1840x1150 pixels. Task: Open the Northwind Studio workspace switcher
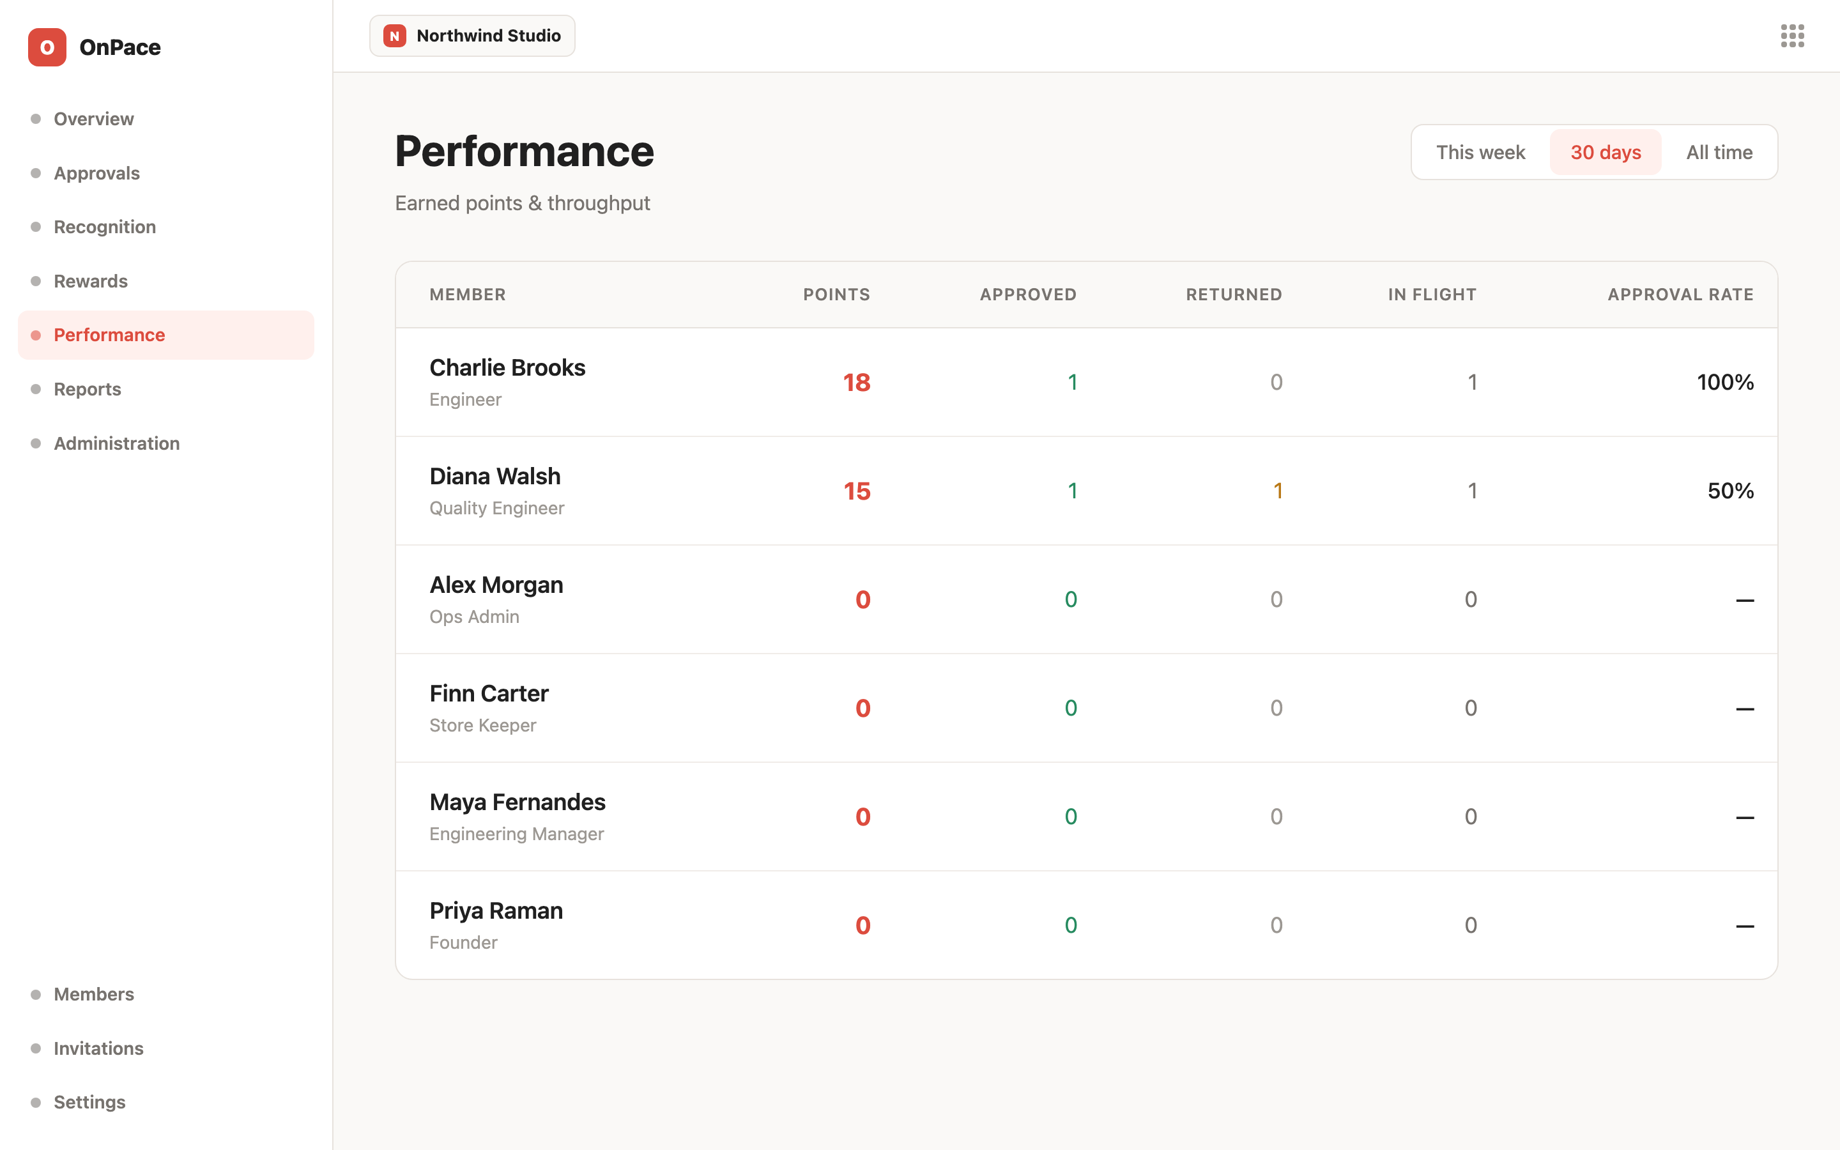[x=472, y=36]
